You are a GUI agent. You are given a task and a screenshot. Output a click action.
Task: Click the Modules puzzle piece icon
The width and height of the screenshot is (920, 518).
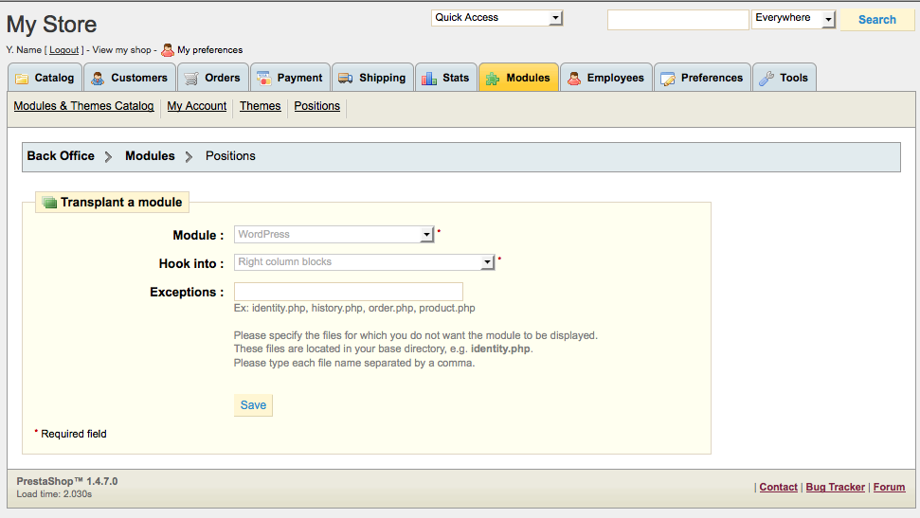click(x=493, y=79)
